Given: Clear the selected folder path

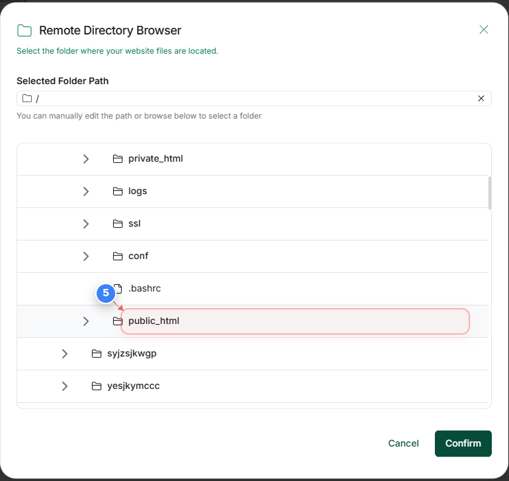Looking at the screenshot, I should coord(481,99).
